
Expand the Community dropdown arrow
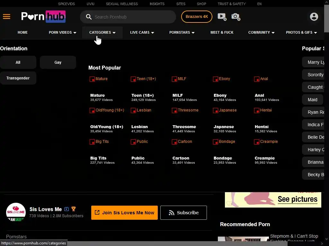(273, 33)
